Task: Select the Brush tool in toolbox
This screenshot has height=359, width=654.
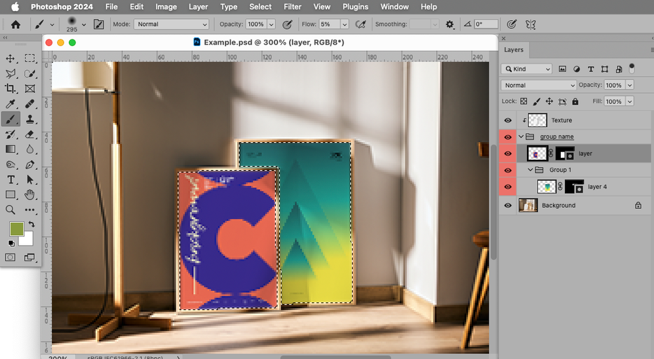Action: (x=10, y=119)
